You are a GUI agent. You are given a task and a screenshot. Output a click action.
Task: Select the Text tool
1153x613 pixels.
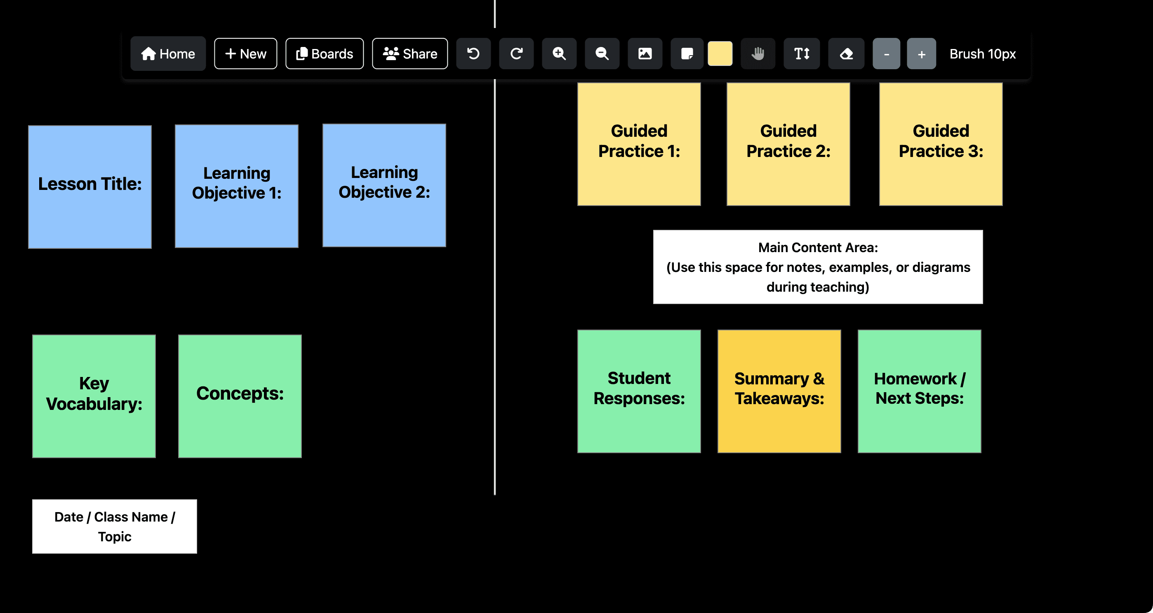click(801, 54)
